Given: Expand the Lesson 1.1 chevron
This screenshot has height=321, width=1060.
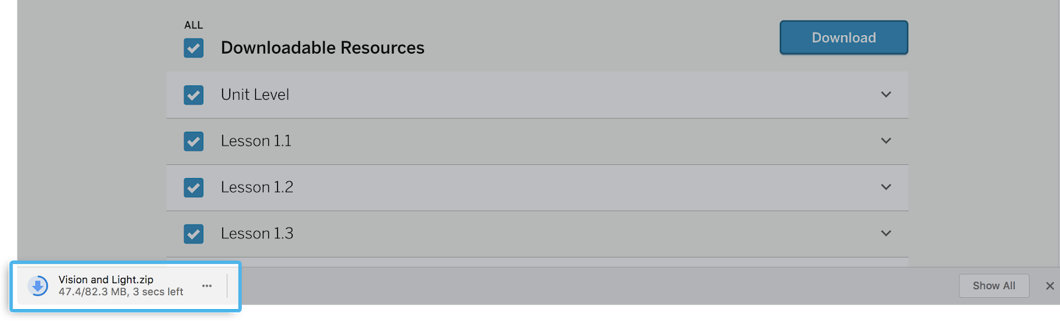Looking at the screenshot, I should (x=886, y=141).
